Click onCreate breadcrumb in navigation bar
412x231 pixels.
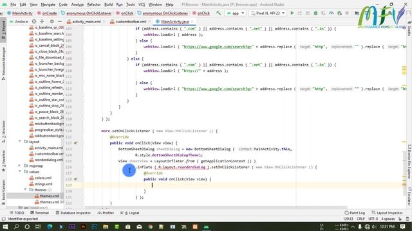pos(47,13)
